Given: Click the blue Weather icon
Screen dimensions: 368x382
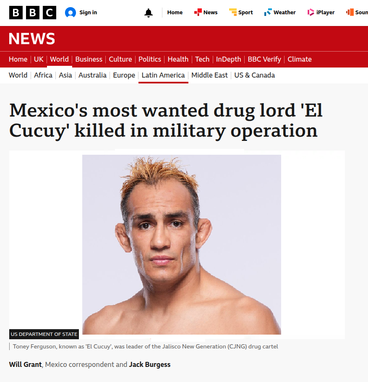Looking at the screenshot, I should click(268, 12).
